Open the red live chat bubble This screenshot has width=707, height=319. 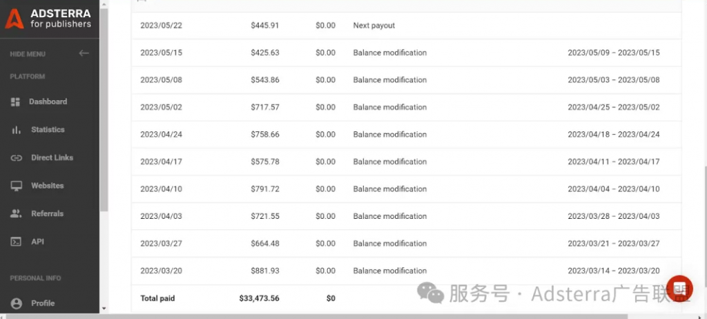[679, 289]
